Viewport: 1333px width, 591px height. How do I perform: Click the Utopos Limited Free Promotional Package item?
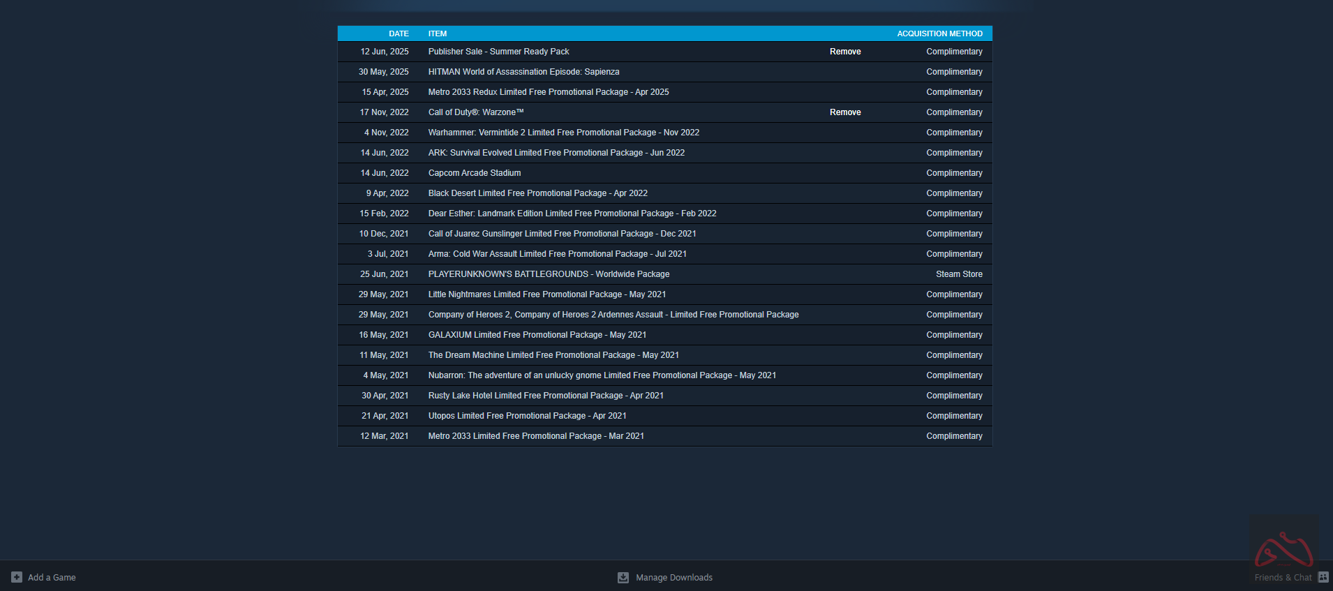click(x=527, y=416)
